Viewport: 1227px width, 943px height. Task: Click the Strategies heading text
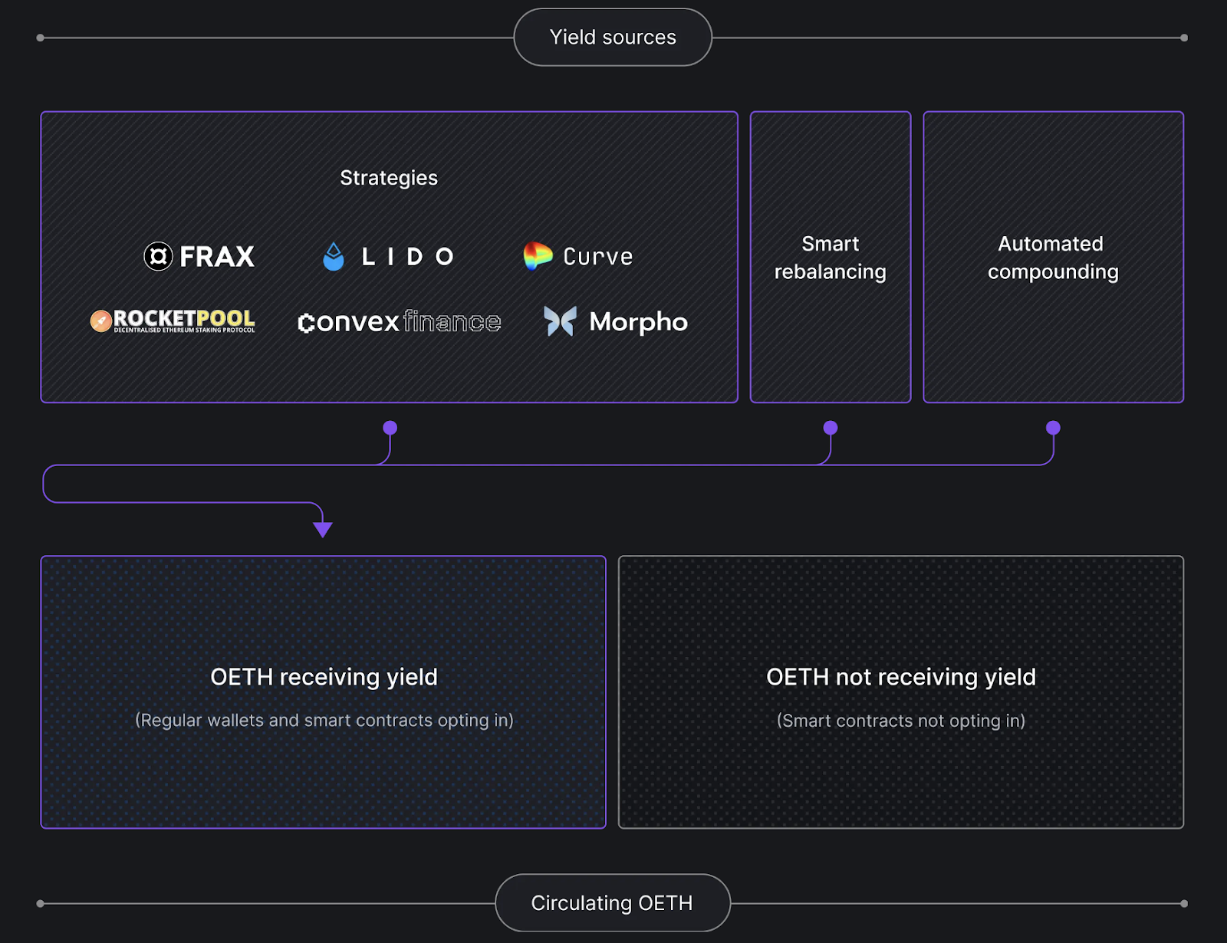[x=389, y=178]
